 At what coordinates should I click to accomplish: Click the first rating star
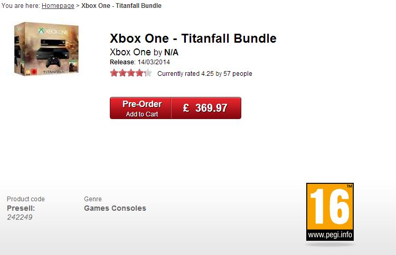coord(114,73)
